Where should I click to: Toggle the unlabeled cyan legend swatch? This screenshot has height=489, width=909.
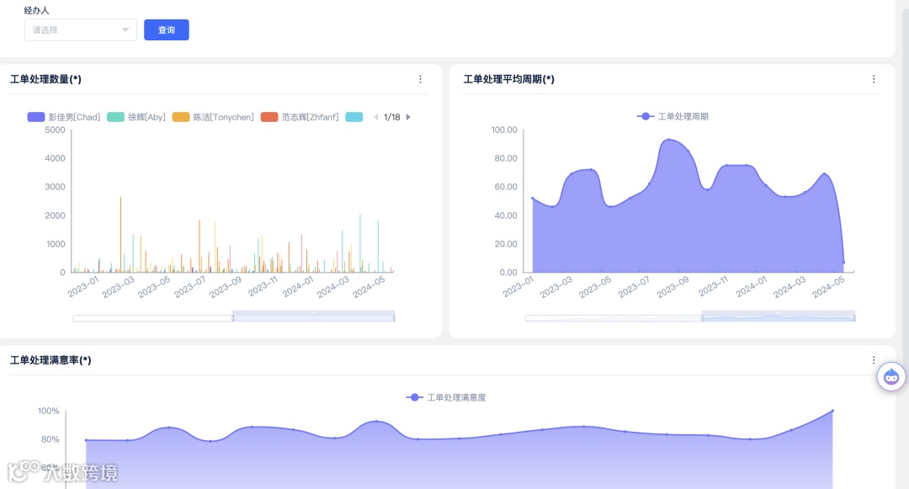[354, 117]
